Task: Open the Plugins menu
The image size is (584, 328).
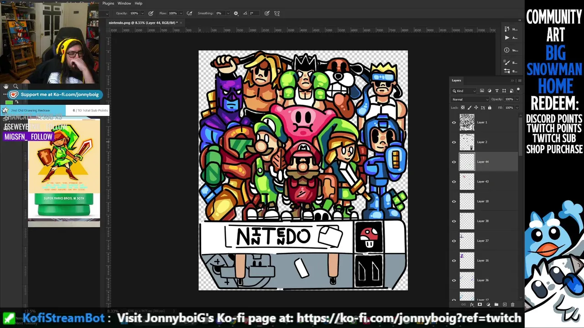Action: pyautogui.click(x=108, y=3)
